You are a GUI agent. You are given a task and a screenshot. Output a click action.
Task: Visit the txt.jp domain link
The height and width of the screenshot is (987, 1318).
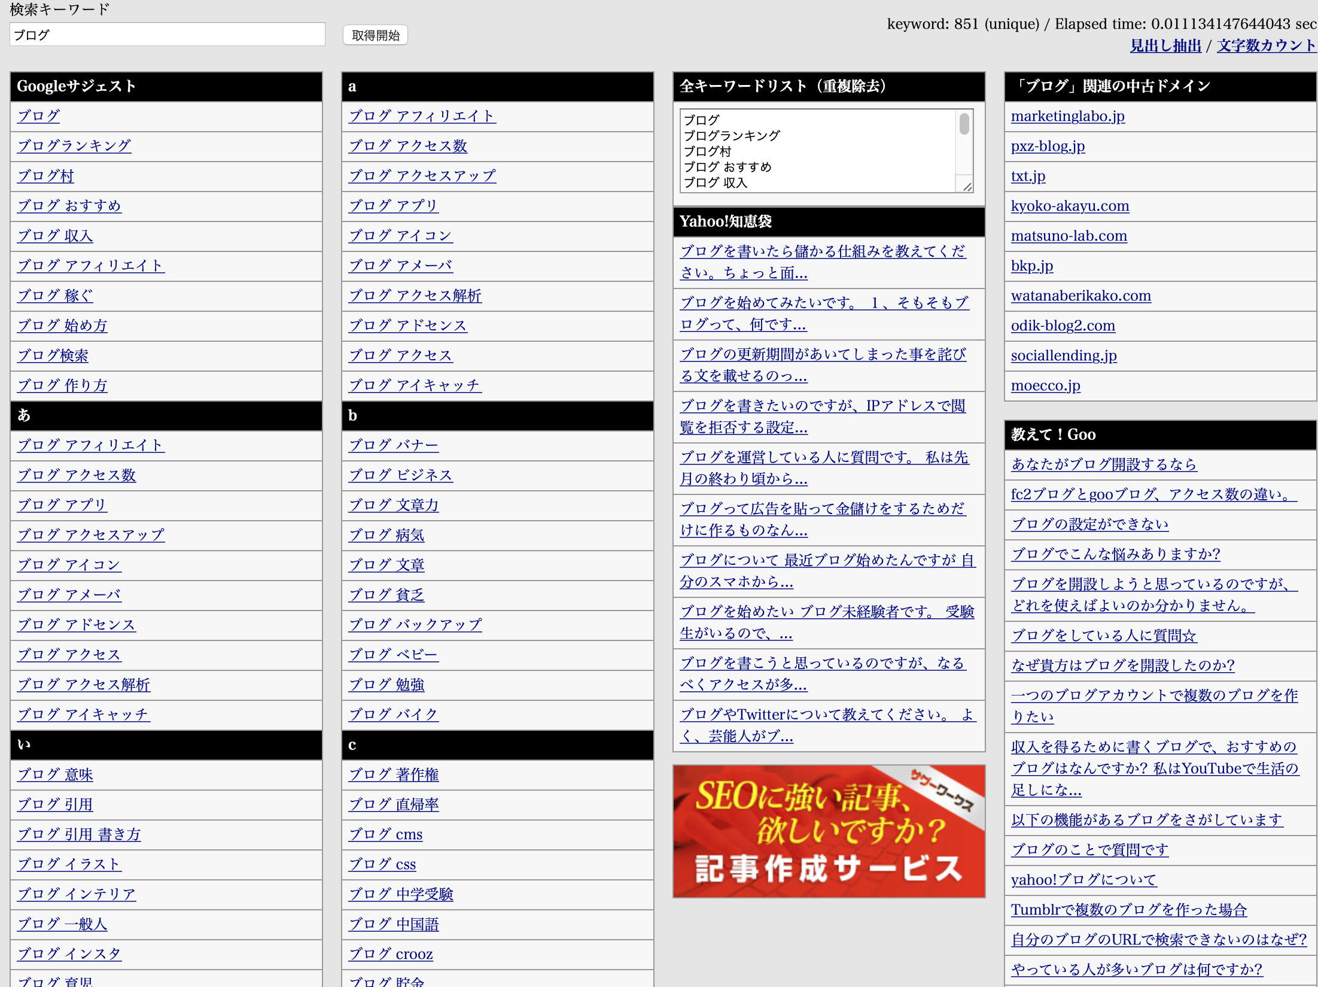click(1028, 176)
